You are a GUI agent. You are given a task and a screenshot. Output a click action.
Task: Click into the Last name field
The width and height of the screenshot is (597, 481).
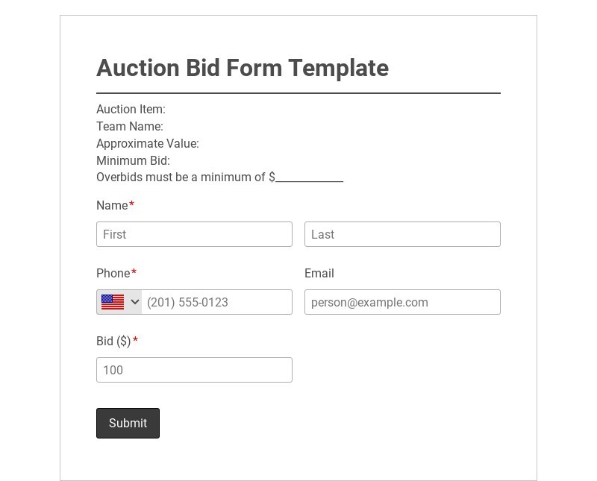(402, 234)
